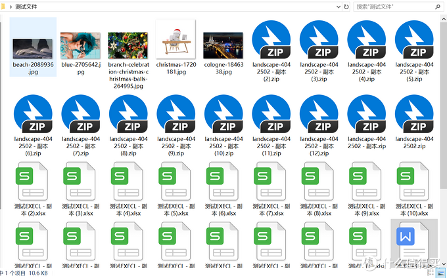Select the beach-2089936.jpg image file
Image resolution: width=447 pixels, height=278 pixels.
(x=32, y=49)
